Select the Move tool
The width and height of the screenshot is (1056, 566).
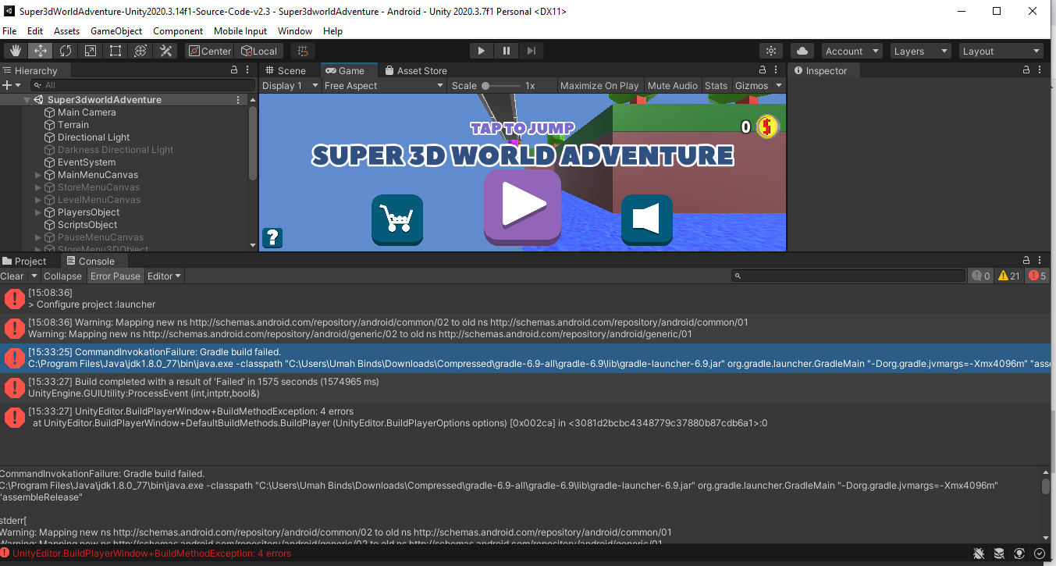tap(41, 51)
